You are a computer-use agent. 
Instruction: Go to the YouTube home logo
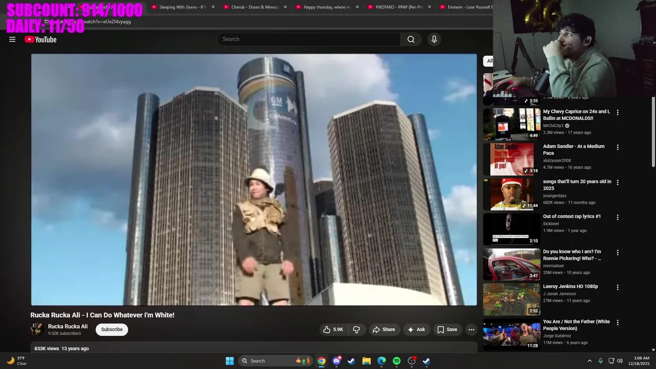40,39
